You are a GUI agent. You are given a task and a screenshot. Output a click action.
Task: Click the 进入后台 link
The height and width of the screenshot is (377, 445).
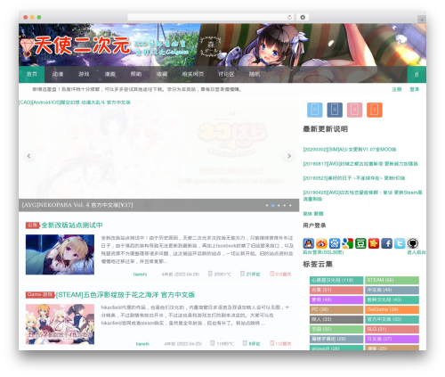pos(417,252)
